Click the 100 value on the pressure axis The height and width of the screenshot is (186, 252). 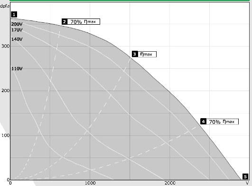click(6, 135)
